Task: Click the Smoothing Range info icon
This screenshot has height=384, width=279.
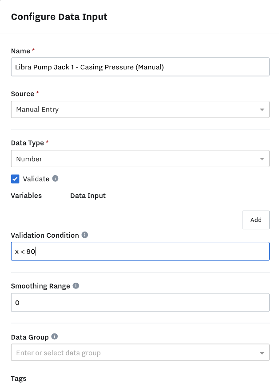Action: pos(76,286)
